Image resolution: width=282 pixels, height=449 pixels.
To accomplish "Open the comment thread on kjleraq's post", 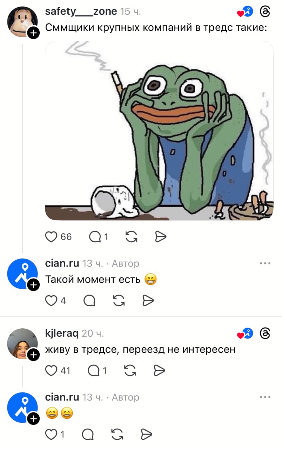I will (94, 370).
